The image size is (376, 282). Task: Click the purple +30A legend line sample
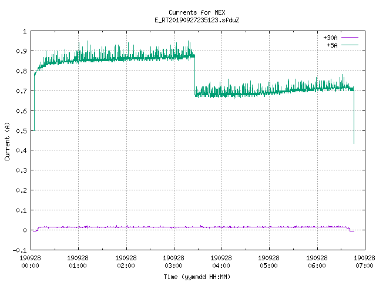tap(350, 38)
